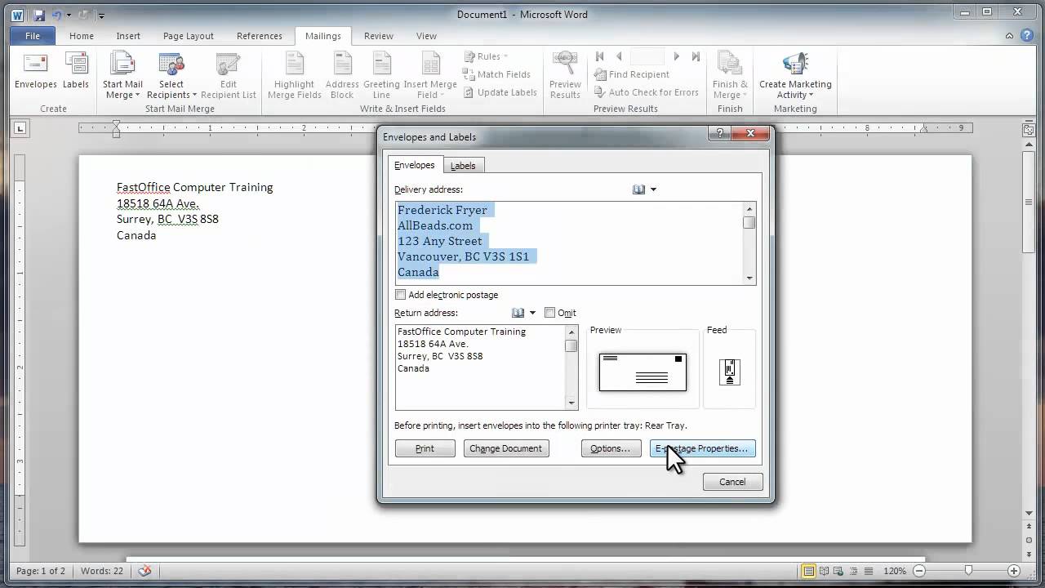Click the Address Block icon
Image resolution: width=1045 pixels, height=588 pixels.
click(x=342, y=75)
